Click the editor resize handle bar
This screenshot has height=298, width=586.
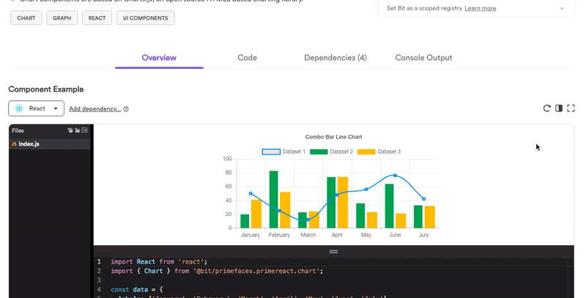(x=333, y=251)
